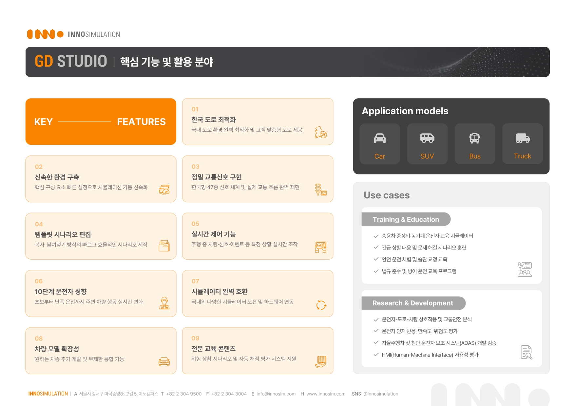Select the Training & Education header
Image resolution: width=575 pixels, height=406 pixels.
coord(406,219)
